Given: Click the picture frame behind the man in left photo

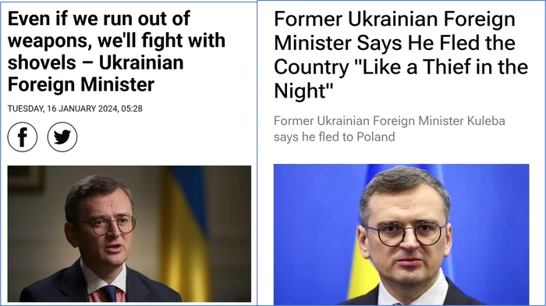Looking at the screenshot, I should point(26,179).
